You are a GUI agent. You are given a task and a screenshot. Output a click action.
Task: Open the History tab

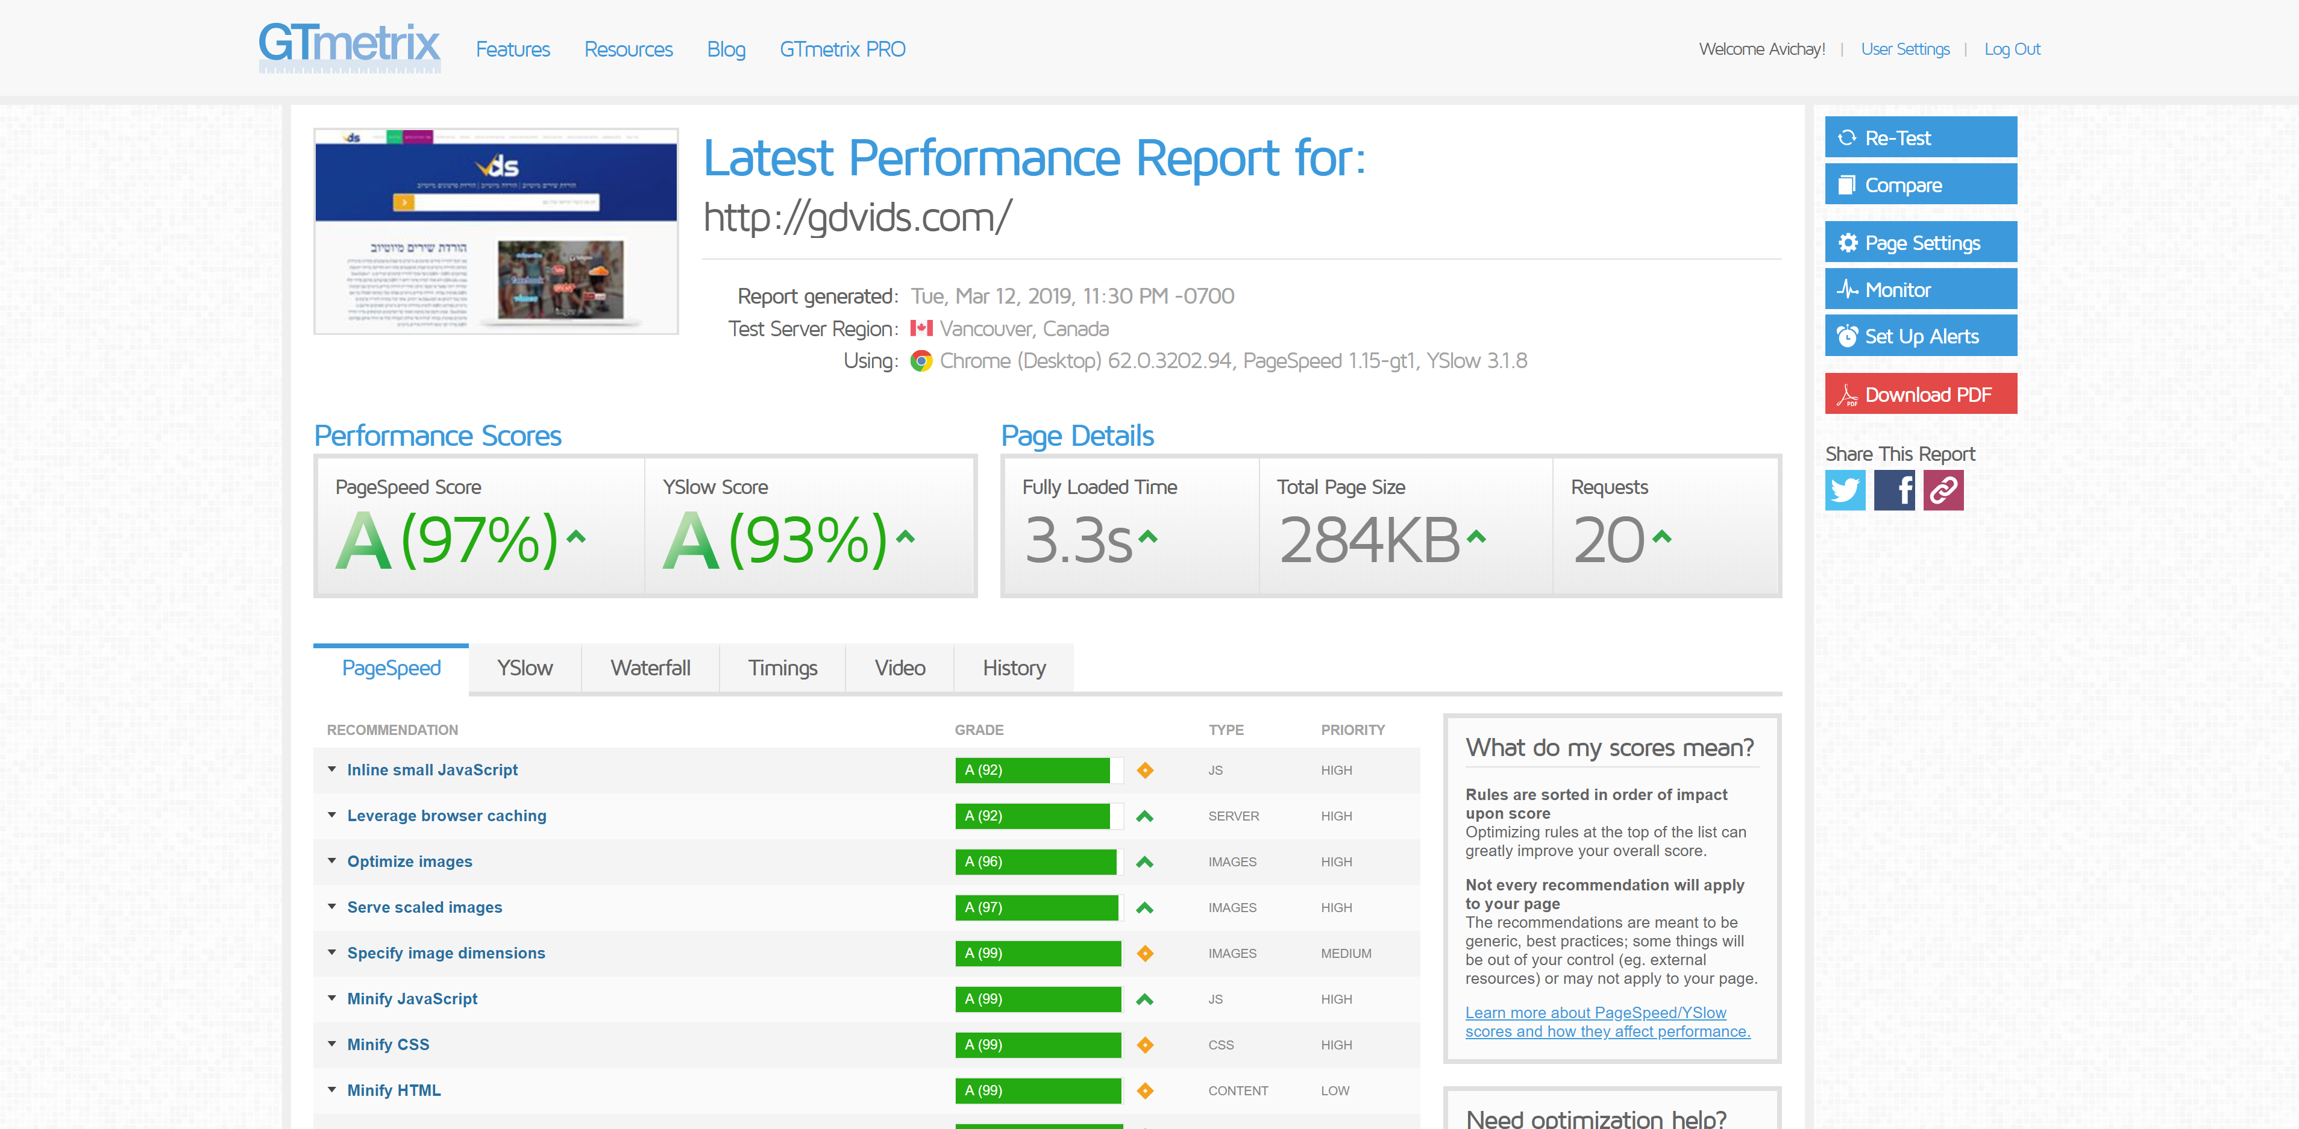[x=1014, y=669]
